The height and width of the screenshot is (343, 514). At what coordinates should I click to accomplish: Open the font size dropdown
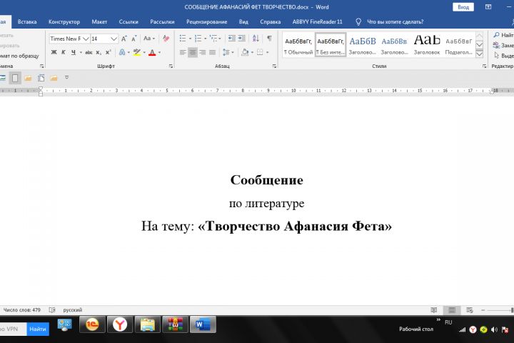point(114,39)
